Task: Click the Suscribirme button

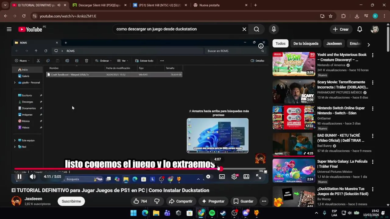Action: 71,201
